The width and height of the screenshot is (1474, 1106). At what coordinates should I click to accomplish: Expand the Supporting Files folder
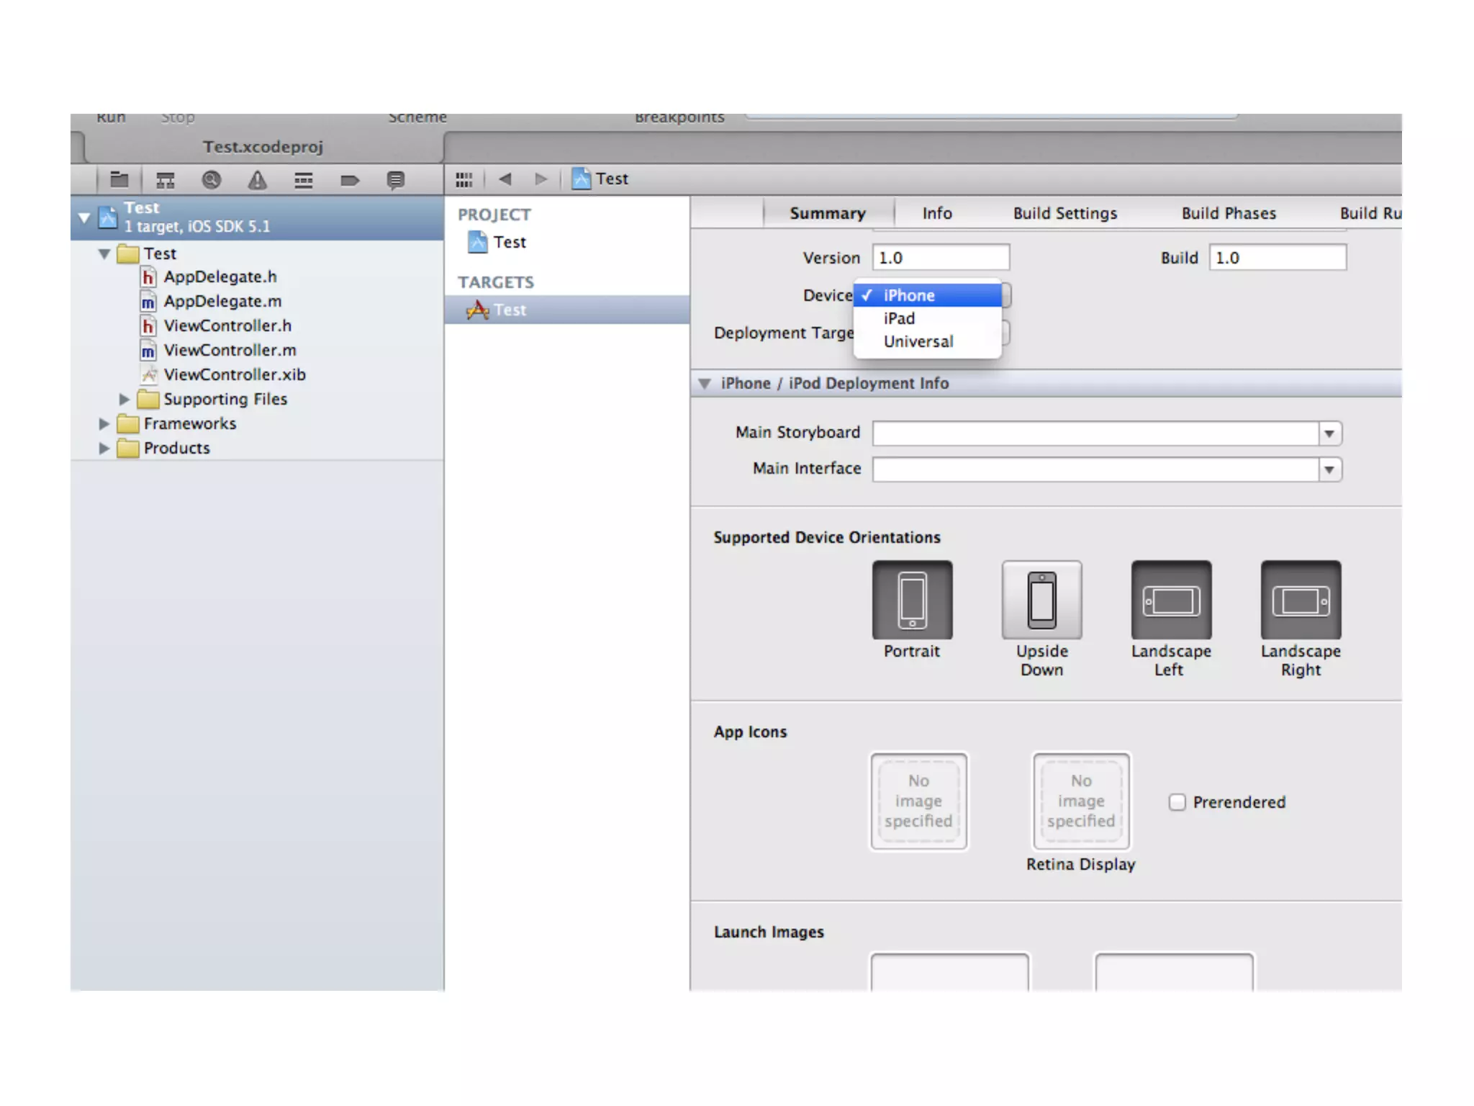(124, 399)
